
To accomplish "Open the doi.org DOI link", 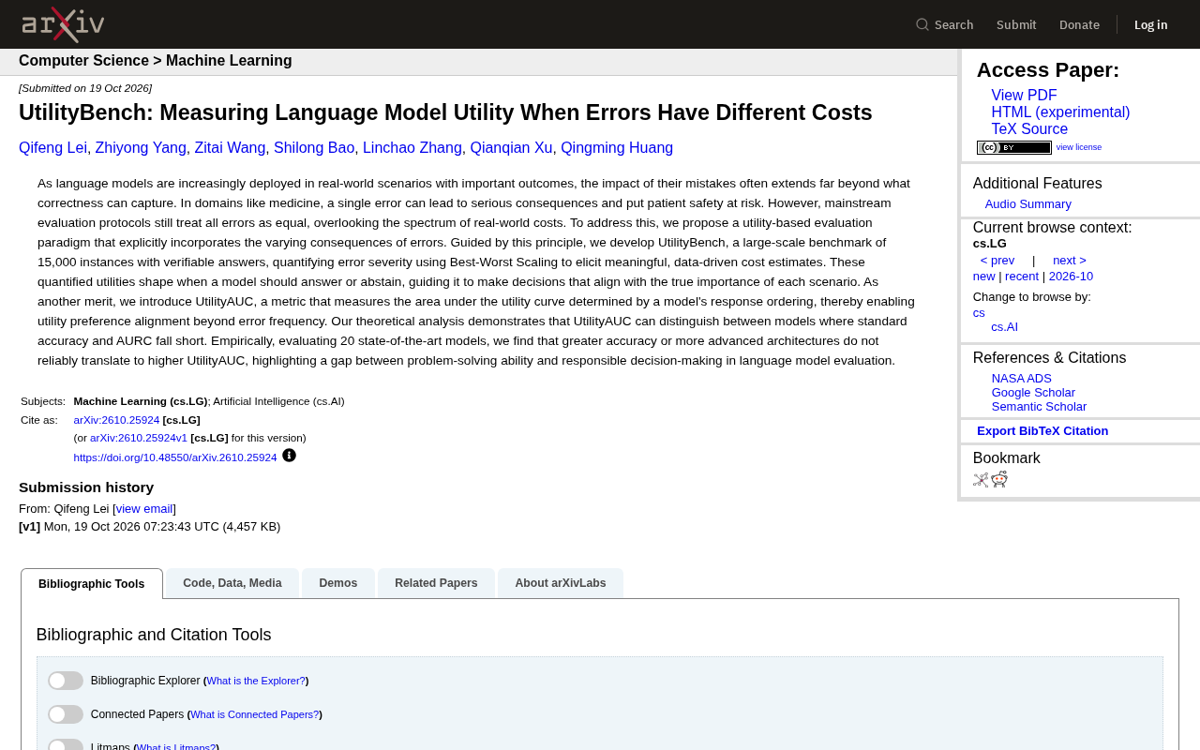I will (x=175, y=457).
